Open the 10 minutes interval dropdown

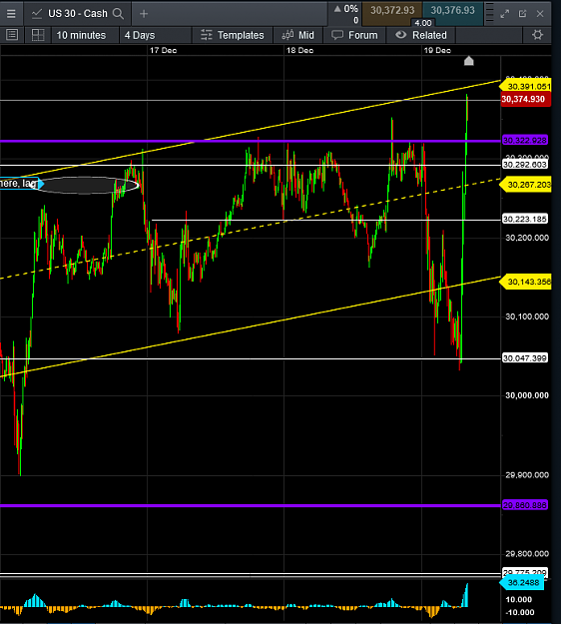pos(81,35)
